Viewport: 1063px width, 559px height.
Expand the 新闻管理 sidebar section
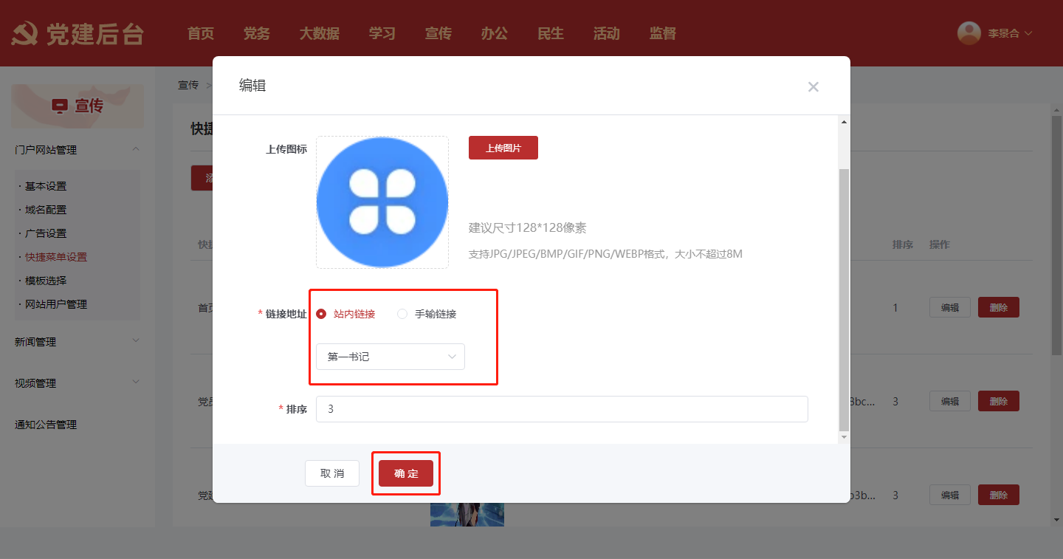[135, 340]
